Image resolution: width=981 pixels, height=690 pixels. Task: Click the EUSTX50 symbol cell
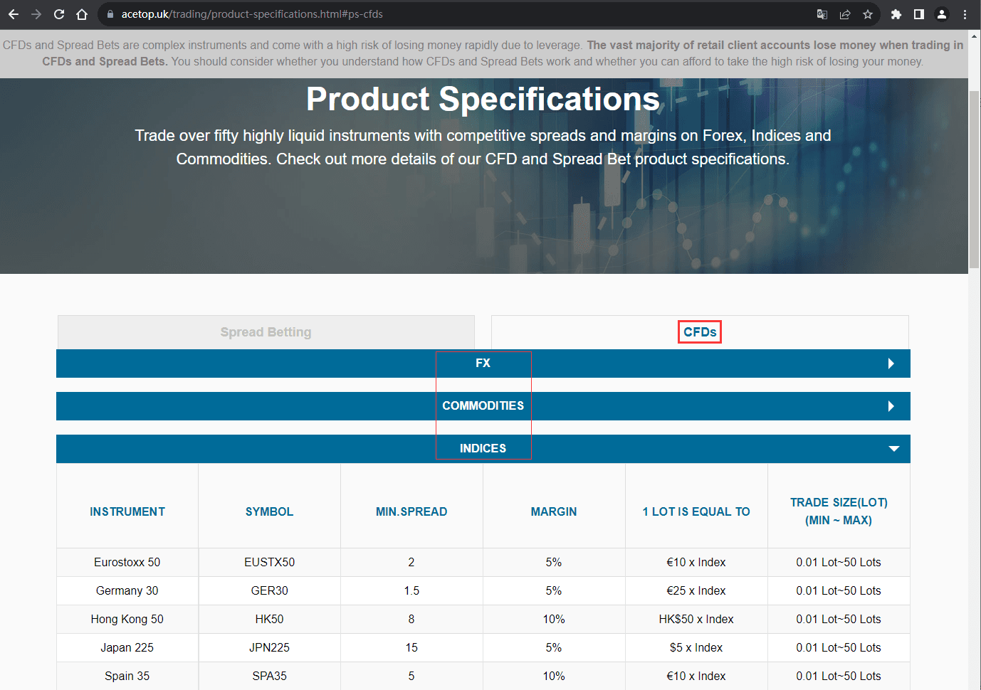(x=269, y=563)
